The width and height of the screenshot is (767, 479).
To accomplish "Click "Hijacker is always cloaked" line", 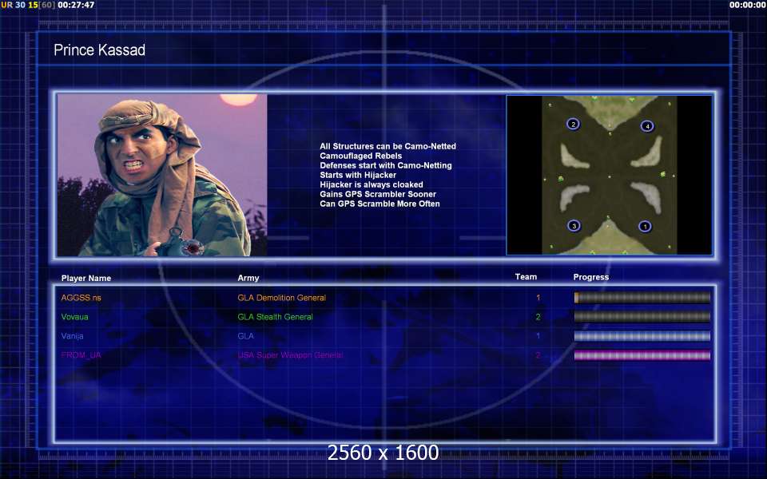I will coord(372,184).
